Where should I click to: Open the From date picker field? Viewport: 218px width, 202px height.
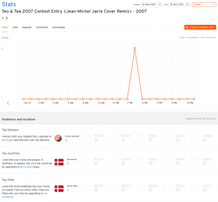pyautogui.click(x=152, y=4)
